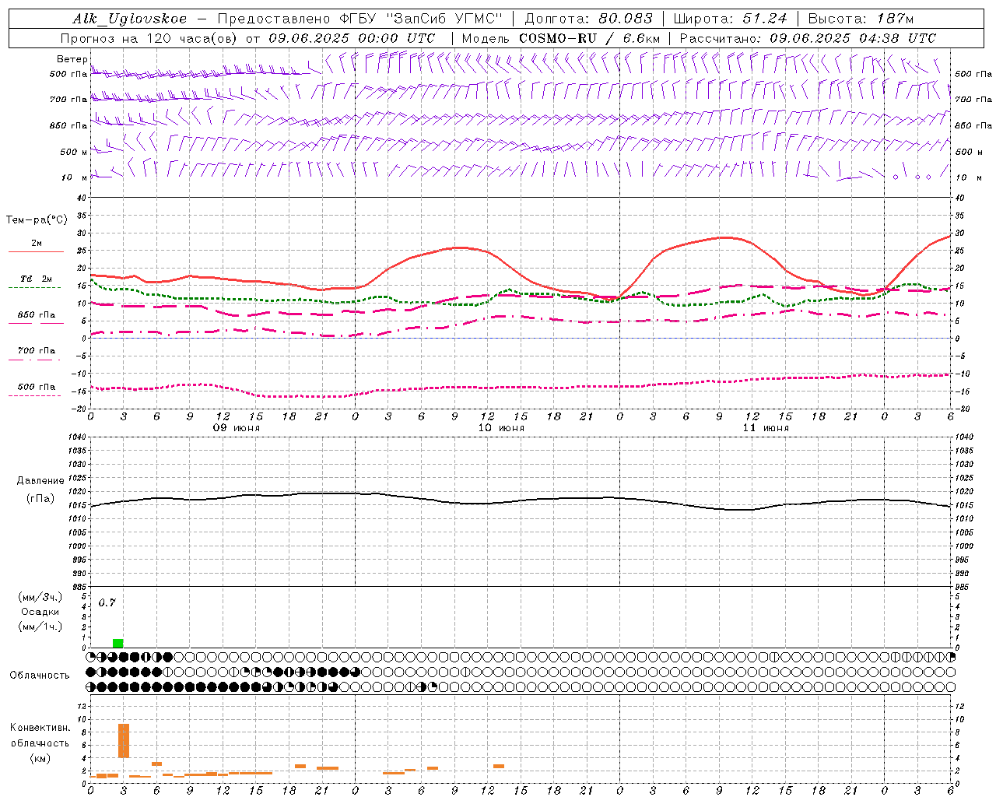Click the dotted pink line sample under '500 гПа' legend

[35, 395]
